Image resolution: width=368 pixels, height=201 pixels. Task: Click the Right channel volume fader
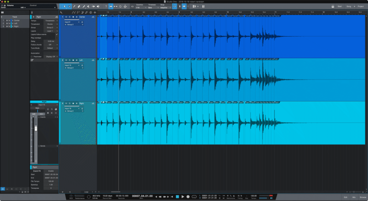36,129
